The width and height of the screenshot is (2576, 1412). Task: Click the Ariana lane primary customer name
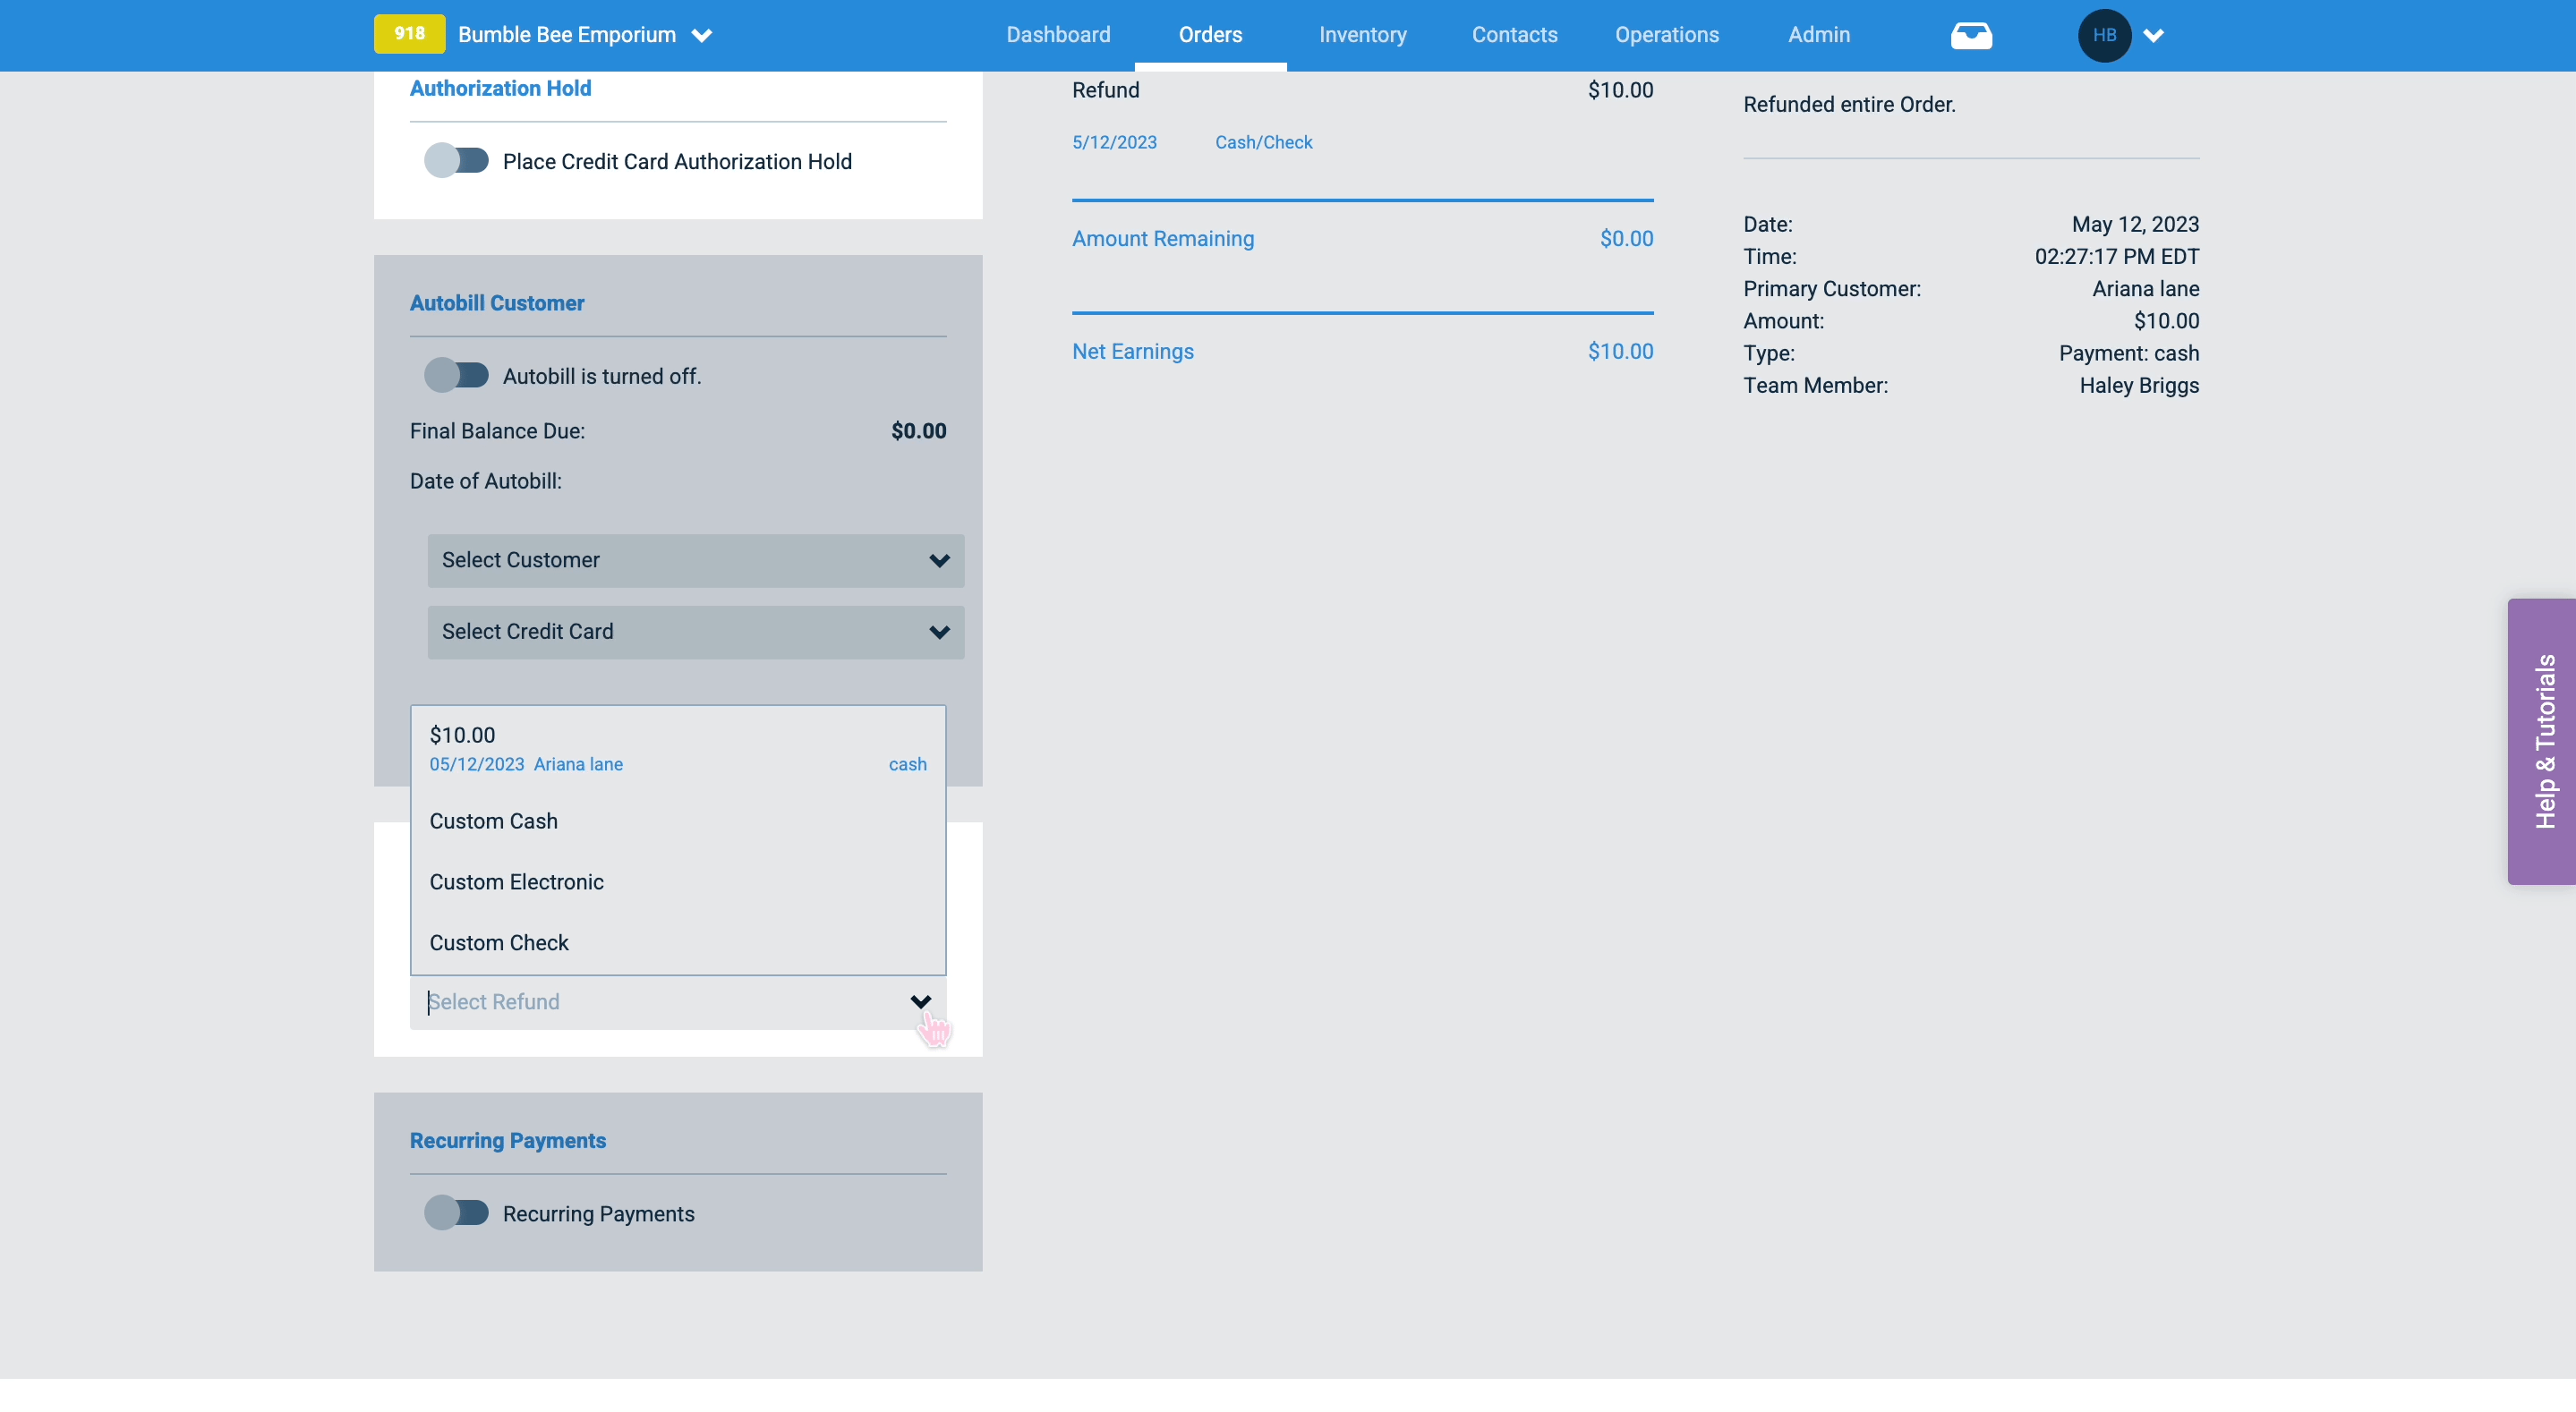[2146, 288]
